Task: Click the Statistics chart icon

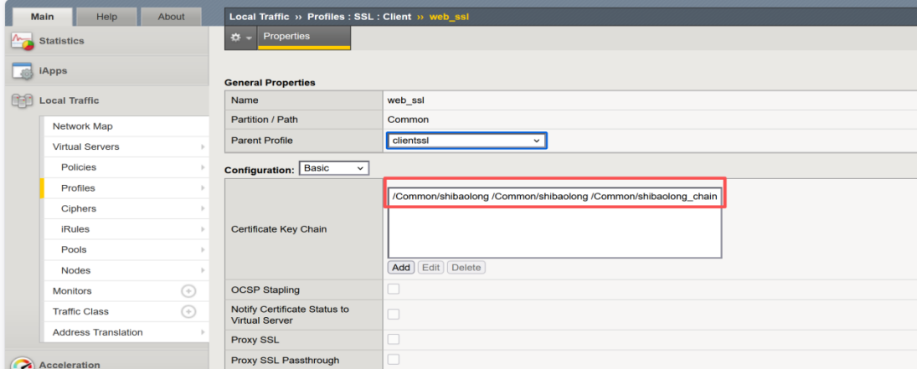Action: coord(23,41)
